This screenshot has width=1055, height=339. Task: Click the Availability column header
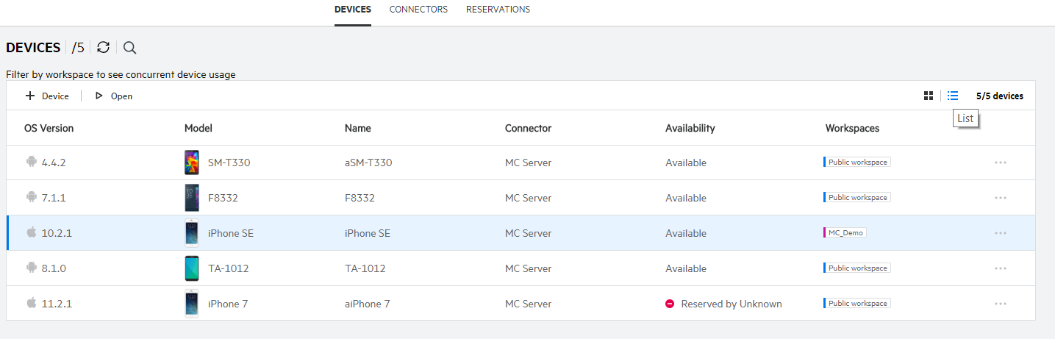690,128
